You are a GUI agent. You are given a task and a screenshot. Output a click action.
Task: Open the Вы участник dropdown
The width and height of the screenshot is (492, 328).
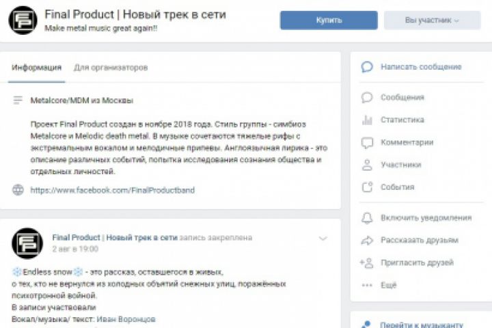(432, 20)
